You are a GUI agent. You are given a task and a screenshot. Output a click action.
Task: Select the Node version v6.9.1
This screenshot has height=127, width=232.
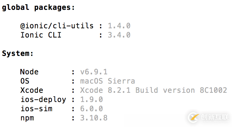[94, 72]
